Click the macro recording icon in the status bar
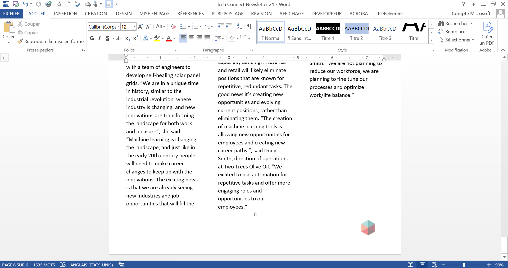Image resolution: width=508 pixels, height=268 pixels. 121,265
